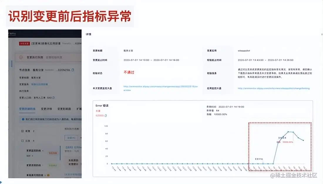Click the red 不通过 verification status
This screenshot has width=323, height=184.
(x=129, y=72)
